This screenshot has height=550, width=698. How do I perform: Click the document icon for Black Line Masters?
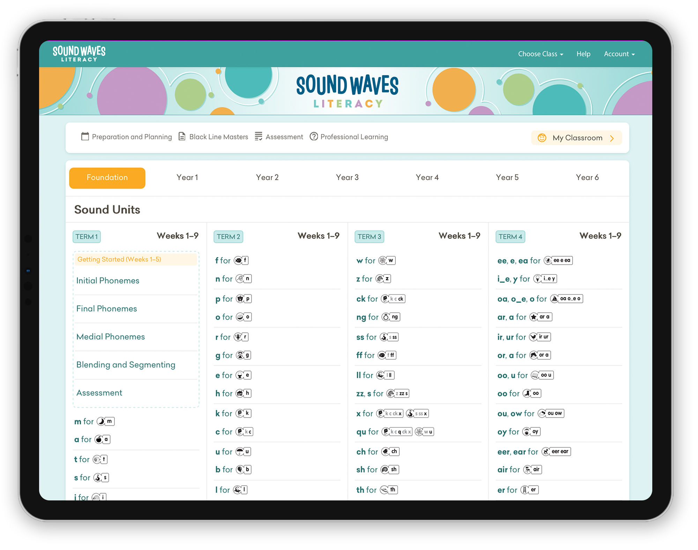tap(182, 137)
